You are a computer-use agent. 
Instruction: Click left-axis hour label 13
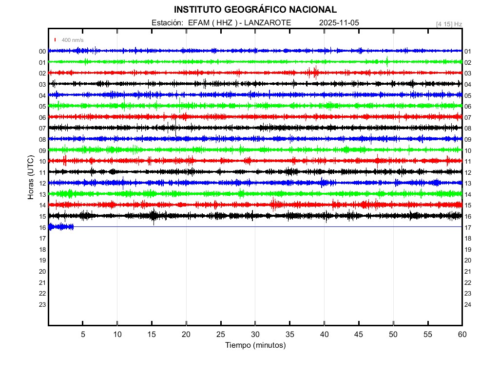[x=42, y=194]
